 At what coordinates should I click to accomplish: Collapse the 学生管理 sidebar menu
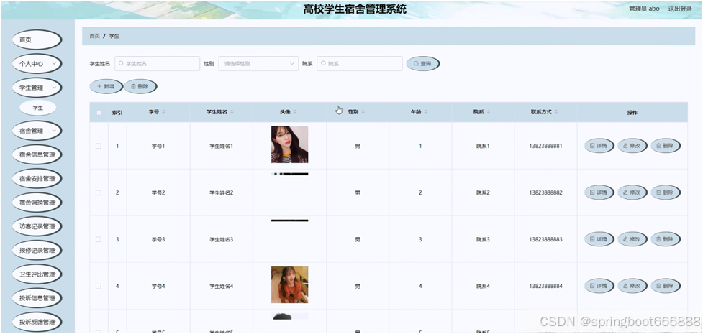[x=37, y=88]
